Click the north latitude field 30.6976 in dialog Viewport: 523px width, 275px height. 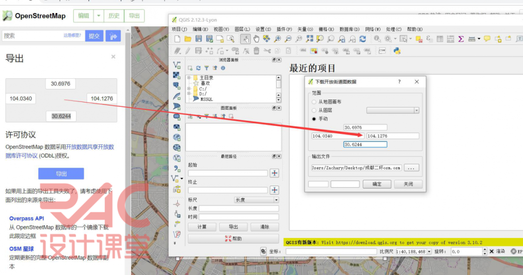pyautogui.click(x=365, y=128)
